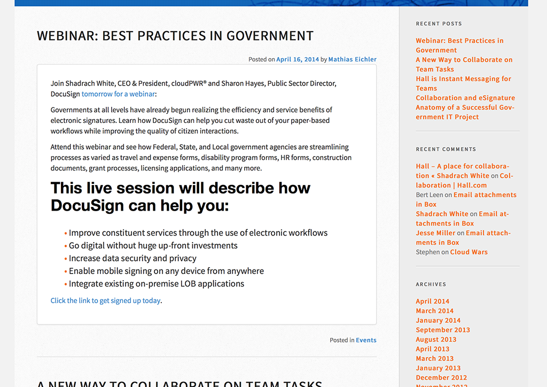
Task: Open Bert Leen's comment on Email attachments in Box
Action: [466, 199]
